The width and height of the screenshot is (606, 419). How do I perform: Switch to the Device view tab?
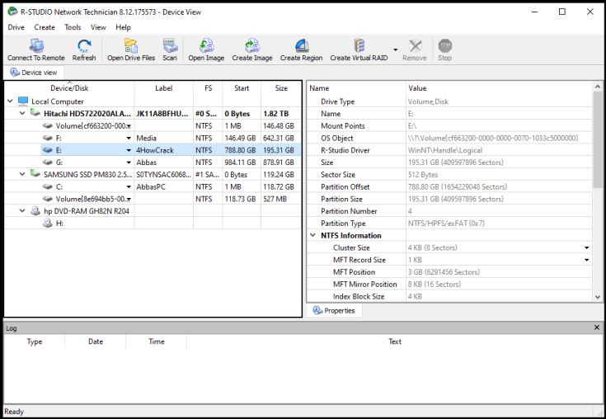(x=34, y=73)
